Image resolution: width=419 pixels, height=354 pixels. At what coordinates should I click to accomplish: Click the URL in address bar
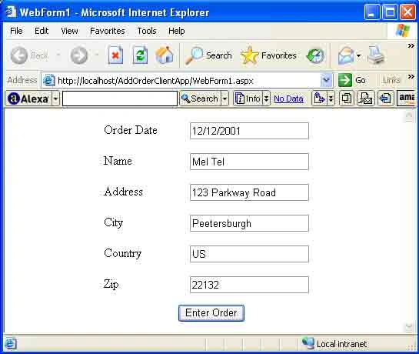(x=155, y=81)
